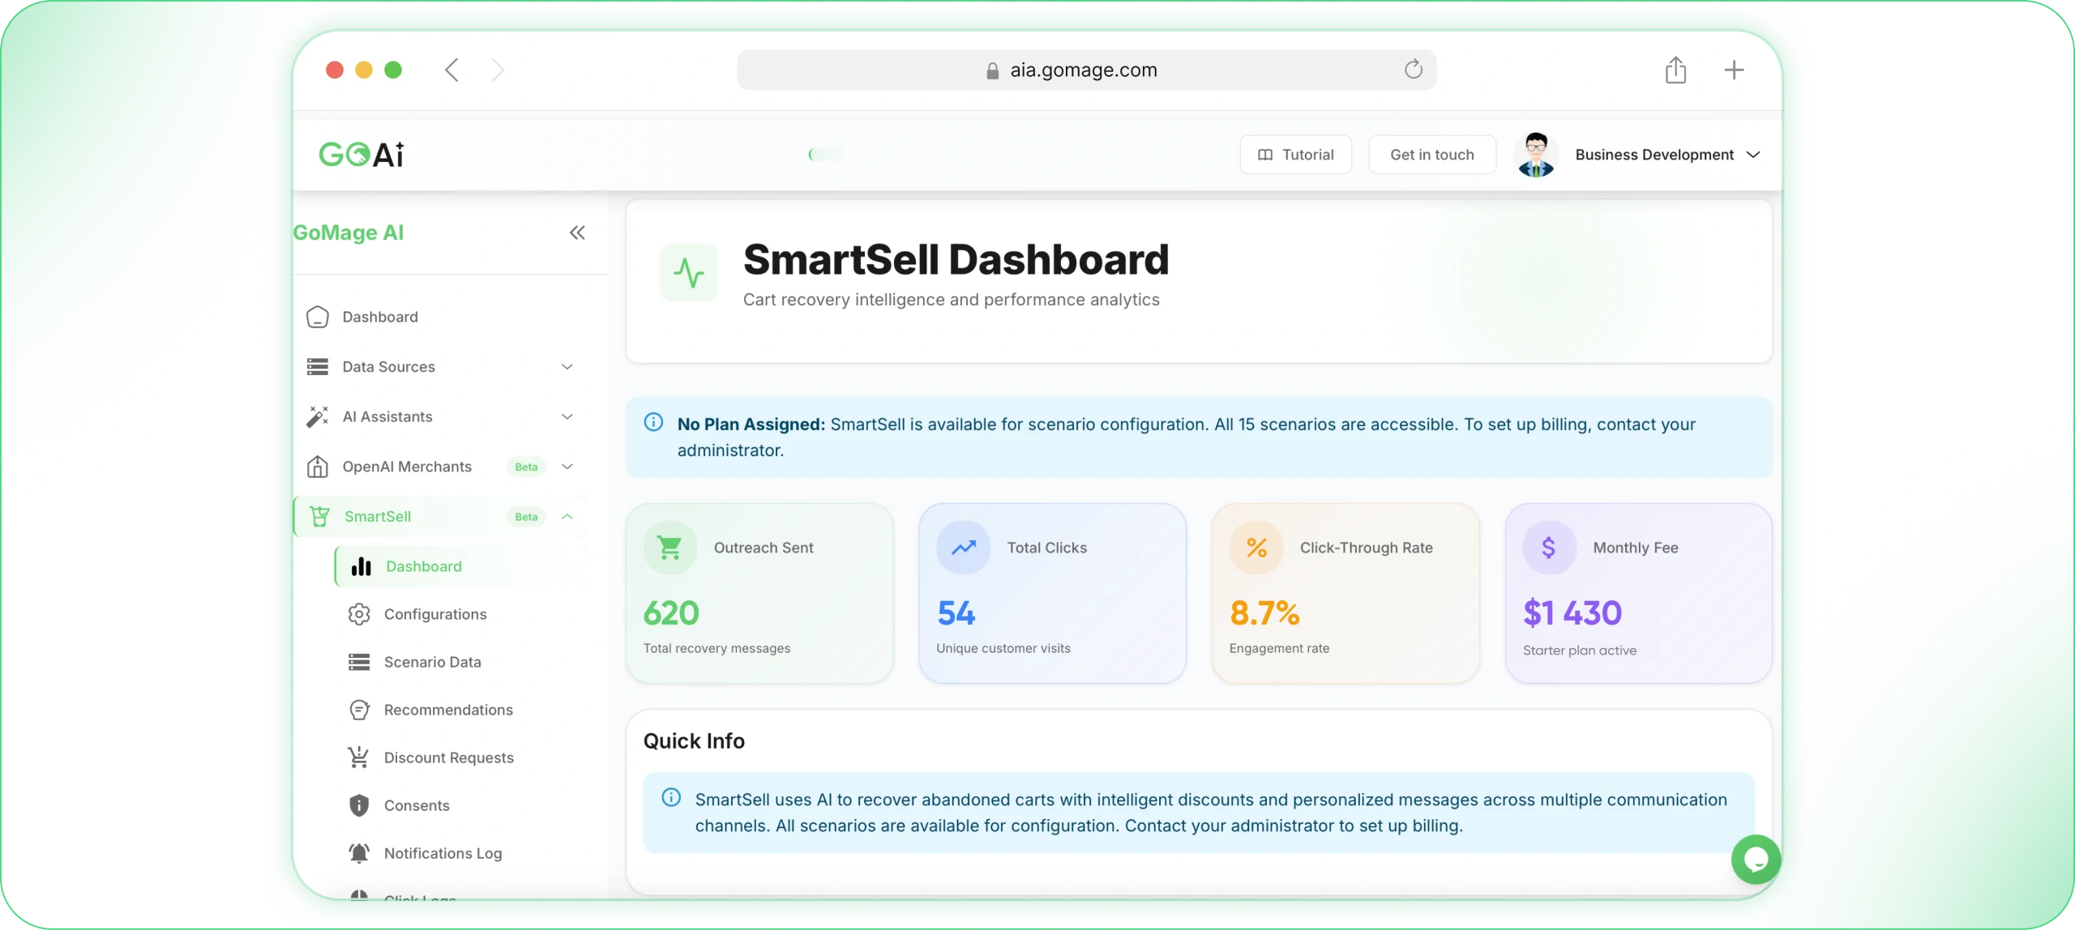
Task: Open the Consents page
Action: pos(460,805)
